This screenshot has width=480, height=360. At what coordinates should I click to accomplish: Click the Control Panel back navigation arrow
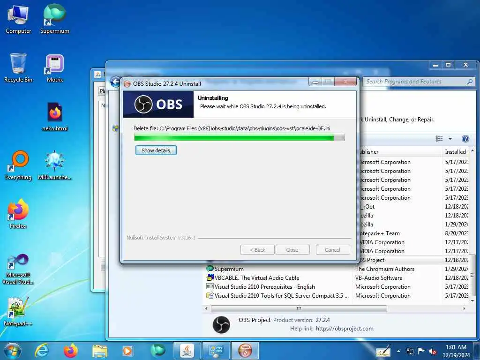115,82
